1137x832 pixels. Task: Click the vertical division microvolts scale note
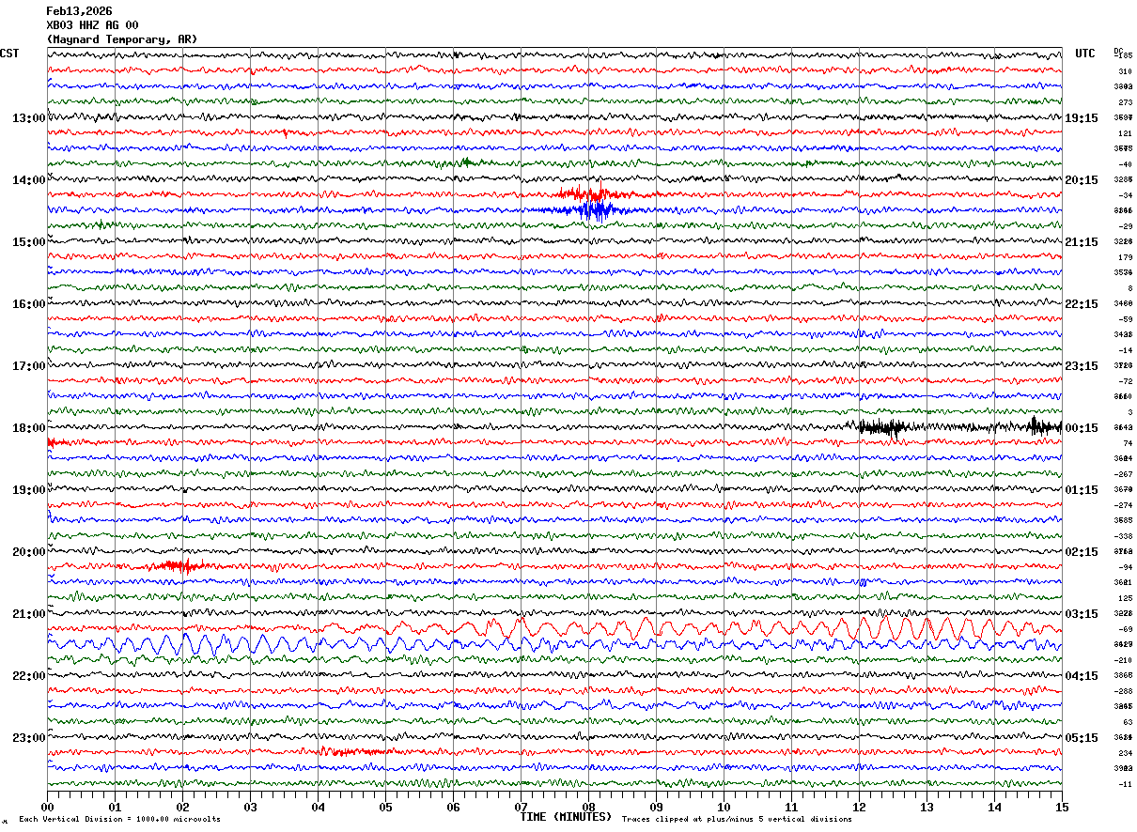coord(119,819)
